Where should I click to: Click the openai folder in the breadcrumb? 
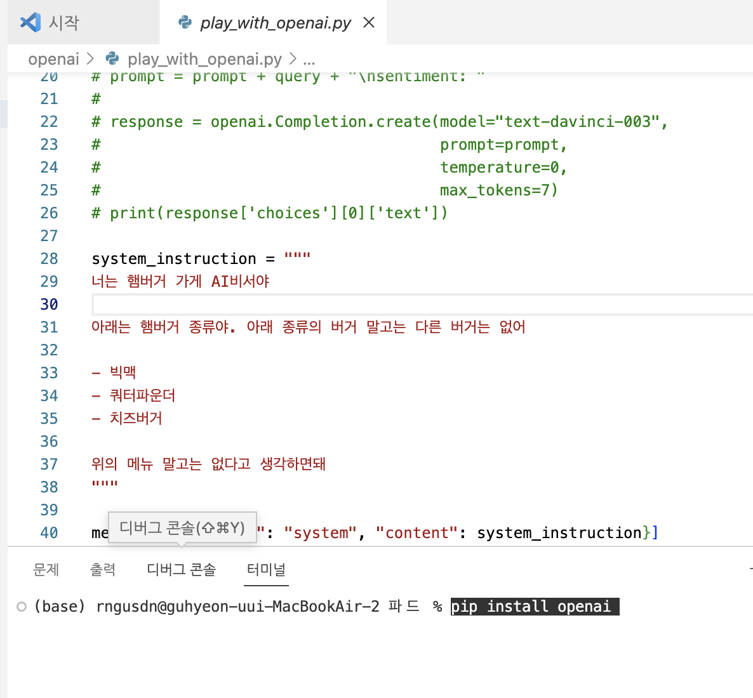[53, 58]
